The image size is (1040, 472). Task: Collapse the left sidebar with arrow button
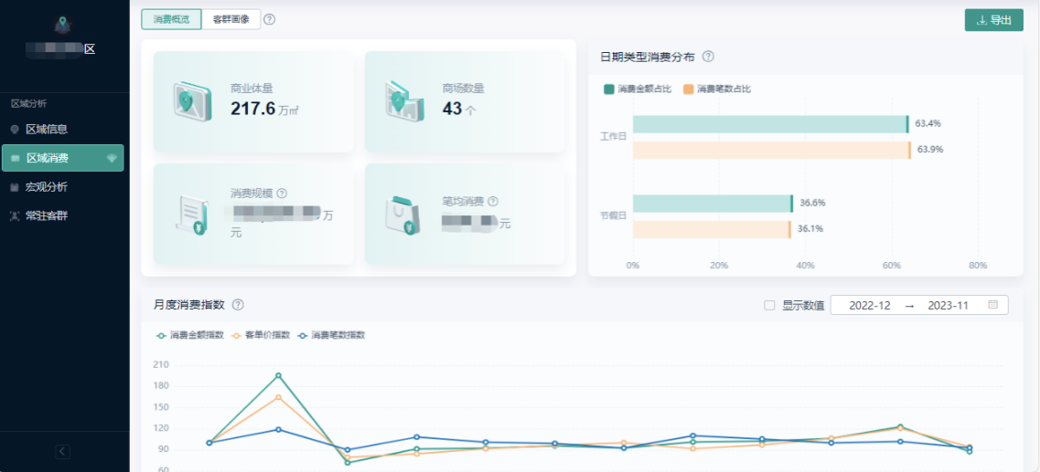point(62,451)
